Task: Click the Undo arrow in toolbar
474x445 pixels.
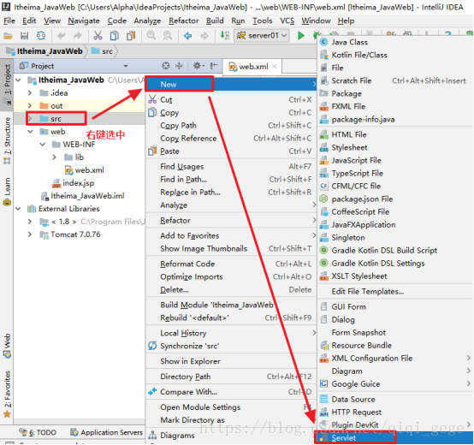Action: 61,36
